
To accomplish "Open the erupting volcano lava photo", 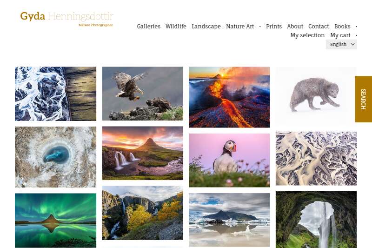I will (x=229, y=97).
